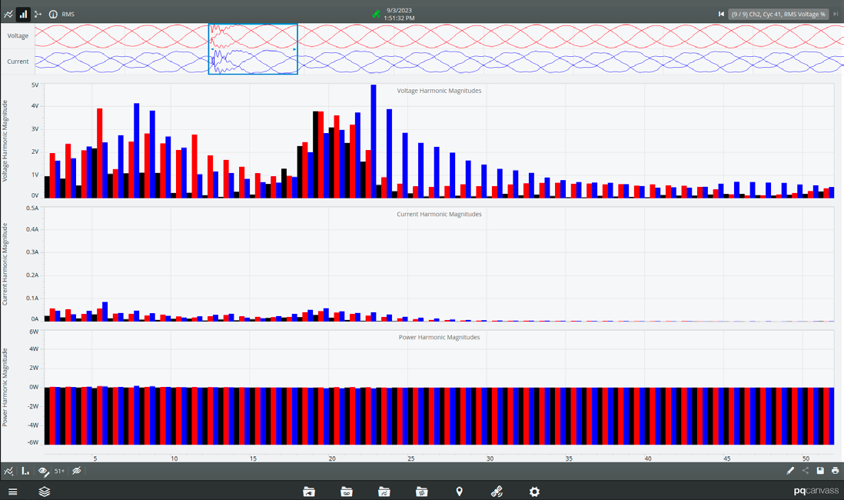Toggle the eye visibility icon in bottom toolbar
This screenshot has height=500, width=844.
tap(44, 471)
